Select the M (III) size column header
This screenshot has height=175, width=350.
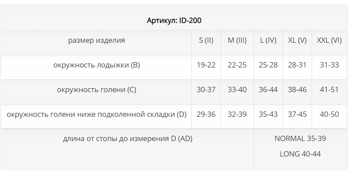(237, 41)
